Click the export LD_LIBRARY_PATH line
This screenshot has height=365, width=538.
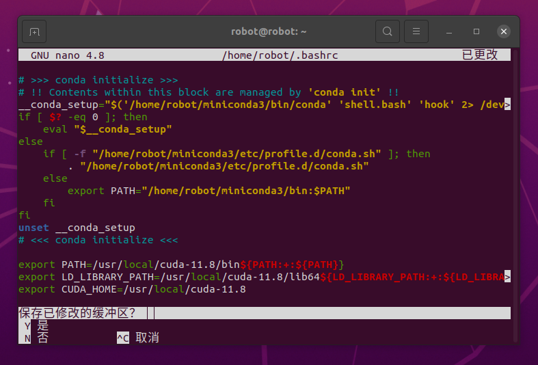click(264, 278)
